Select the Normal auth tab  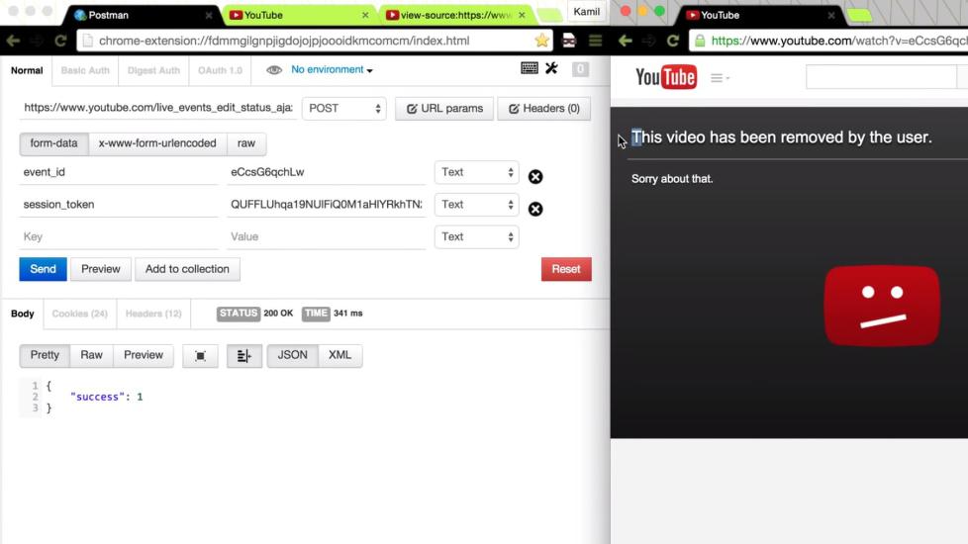coord(27,70)
